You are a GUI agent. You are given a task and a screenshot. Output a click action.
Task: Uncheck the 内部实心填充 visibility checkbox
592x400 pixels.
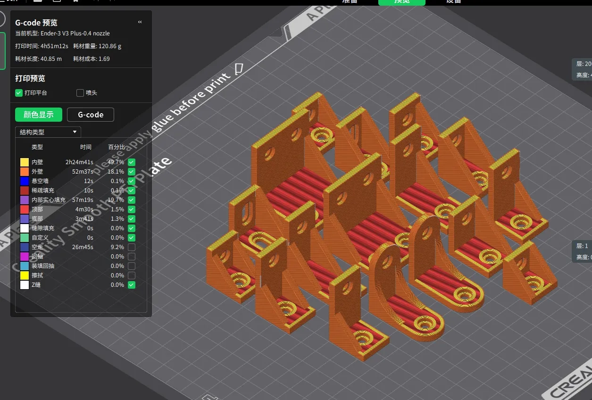(x=132, y=200)
